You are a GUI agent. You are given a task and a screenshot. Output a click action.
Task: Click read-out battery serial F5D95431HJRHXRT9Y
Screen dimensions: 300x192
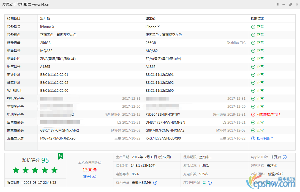point(163,115)
